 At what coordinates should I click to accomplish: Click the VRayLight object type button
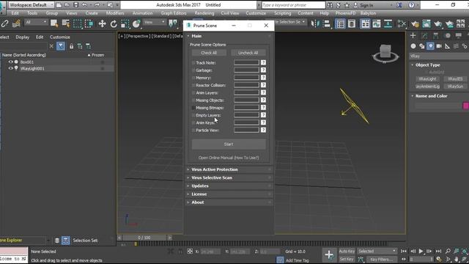[x=428, y=79]
